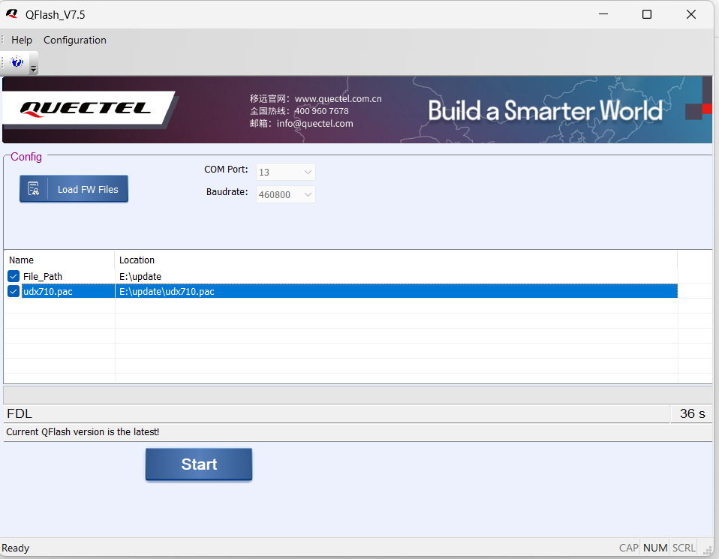Open the COM Port dropdown
The width and height of the screenshot is (719, 559).
(x=286, y=172)
